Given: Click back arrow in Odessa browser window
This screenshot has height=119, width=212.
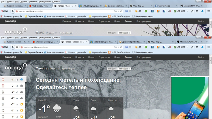Looking at the screenshot, I should 13,47.
